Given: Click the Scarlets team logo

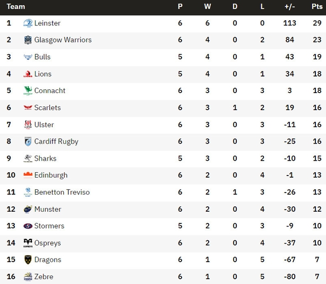Looking at the screenshot, I should pyautogui.click(x=28, y=107).
